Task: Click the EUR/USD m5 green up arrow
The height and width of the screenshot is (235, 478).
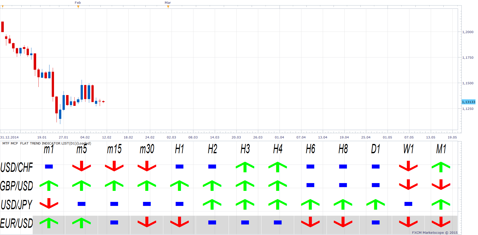Action: [81, 223]
